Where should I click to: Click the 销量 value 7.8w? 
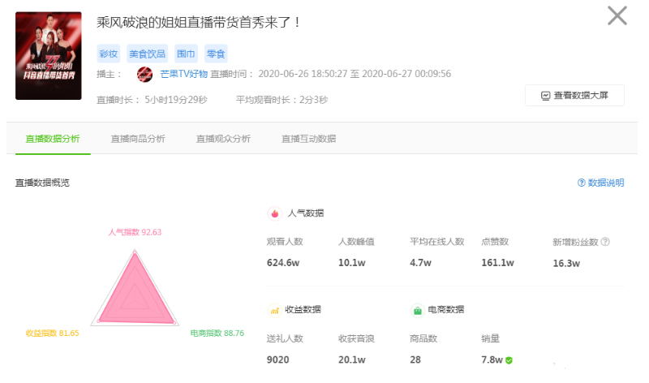point(492,359)
